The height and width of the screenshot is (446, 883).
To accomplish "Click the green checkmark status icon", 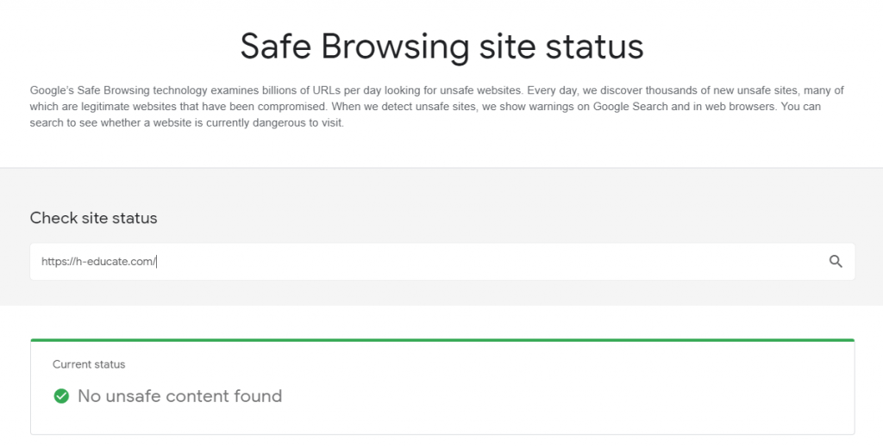I will tap(61, 396).
